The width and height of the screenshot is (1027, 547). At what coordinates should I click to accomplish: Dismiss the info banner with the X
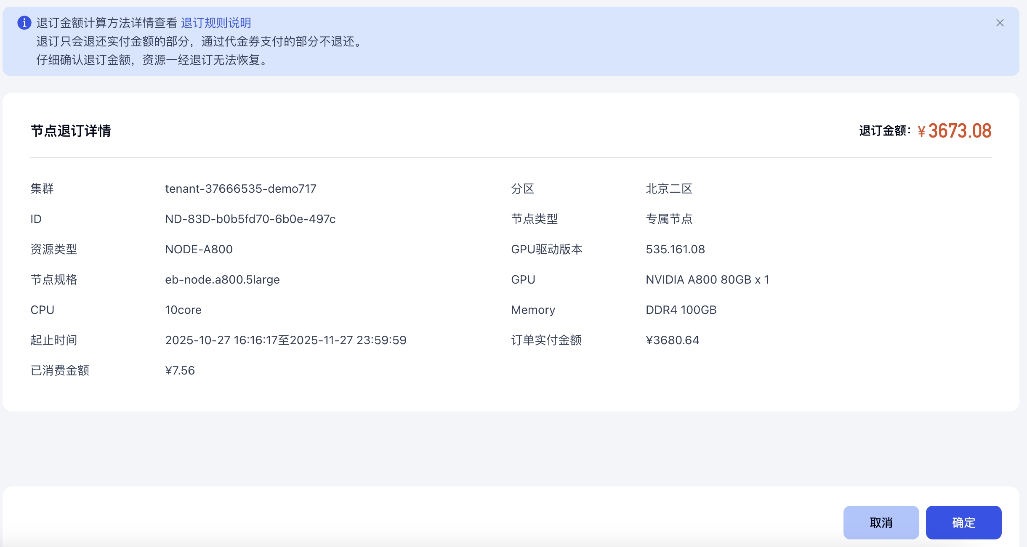coord(1000,23)
